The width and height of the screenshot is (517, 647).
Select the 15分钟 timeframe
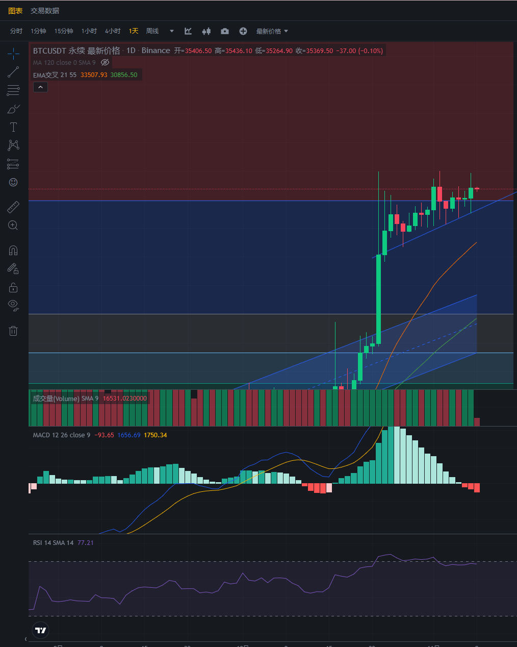[64, 31]
